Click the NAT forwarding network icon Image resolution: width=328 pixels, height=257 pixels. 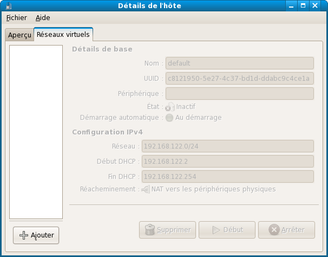coord(146,189)
